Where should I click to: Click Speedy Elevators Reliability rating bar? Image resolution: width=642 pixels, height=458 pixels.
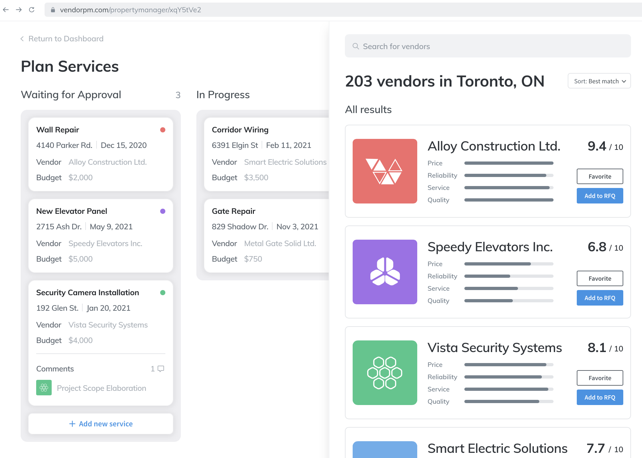pyautogui.click(x=509, y=276)
